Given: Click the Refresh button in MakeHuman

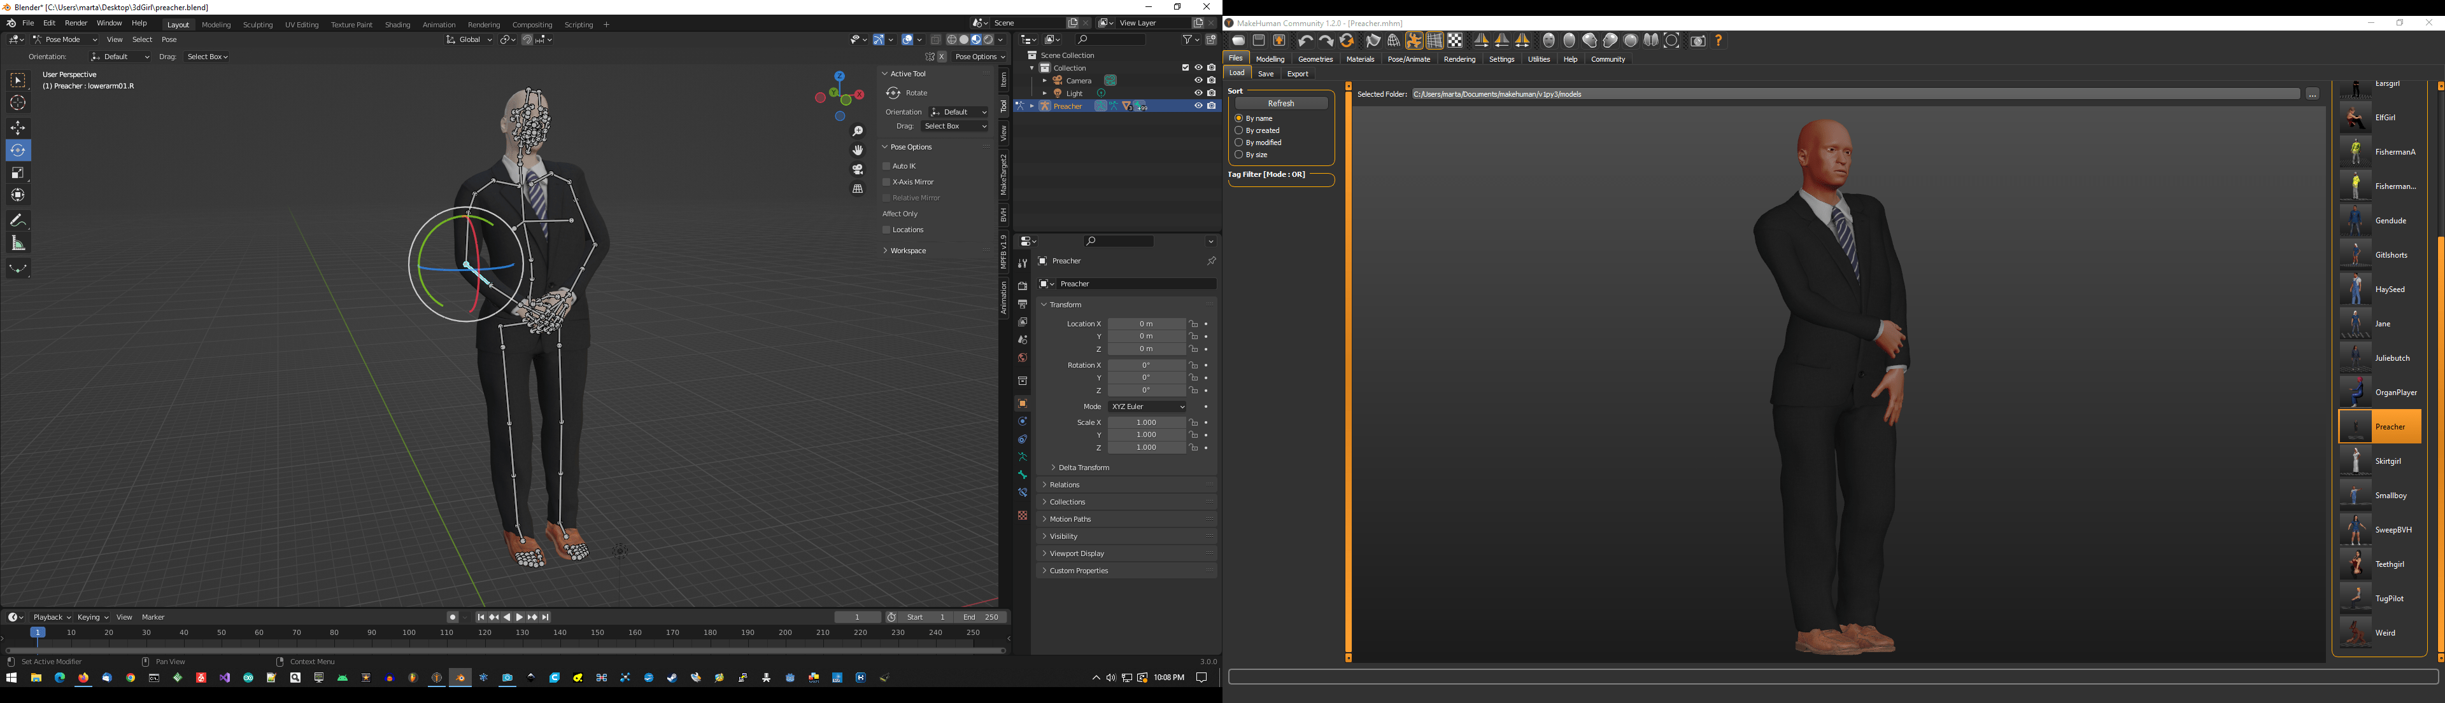Looking at the screenshot, I should tap(1280, 102).
